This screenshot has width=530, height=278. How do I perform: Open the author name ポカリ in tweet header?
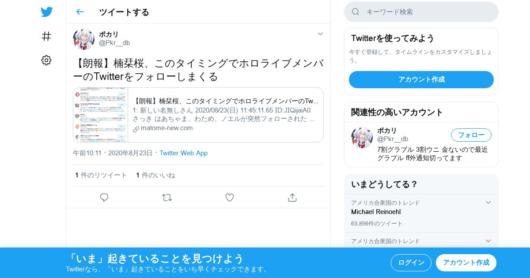click(109, 34)
